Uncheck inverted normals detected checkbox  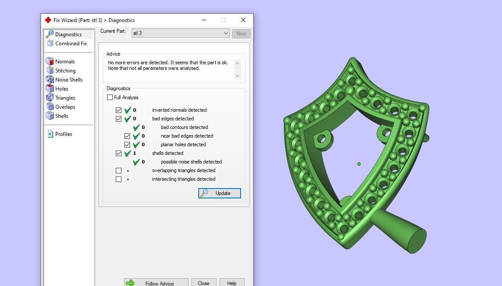118,110
